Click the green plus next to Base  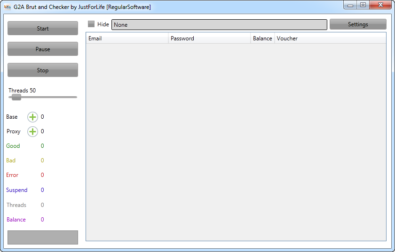(32, 117)
